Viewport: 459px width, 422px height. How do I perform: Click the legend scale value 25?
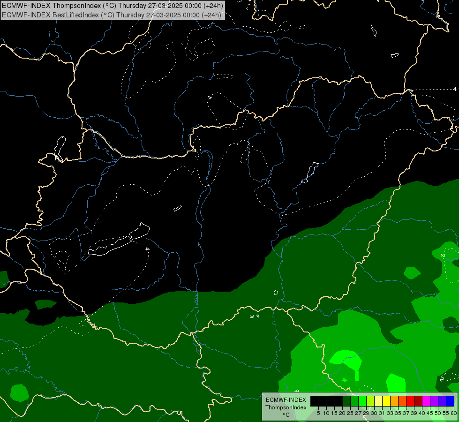click(x=350, y=413)
